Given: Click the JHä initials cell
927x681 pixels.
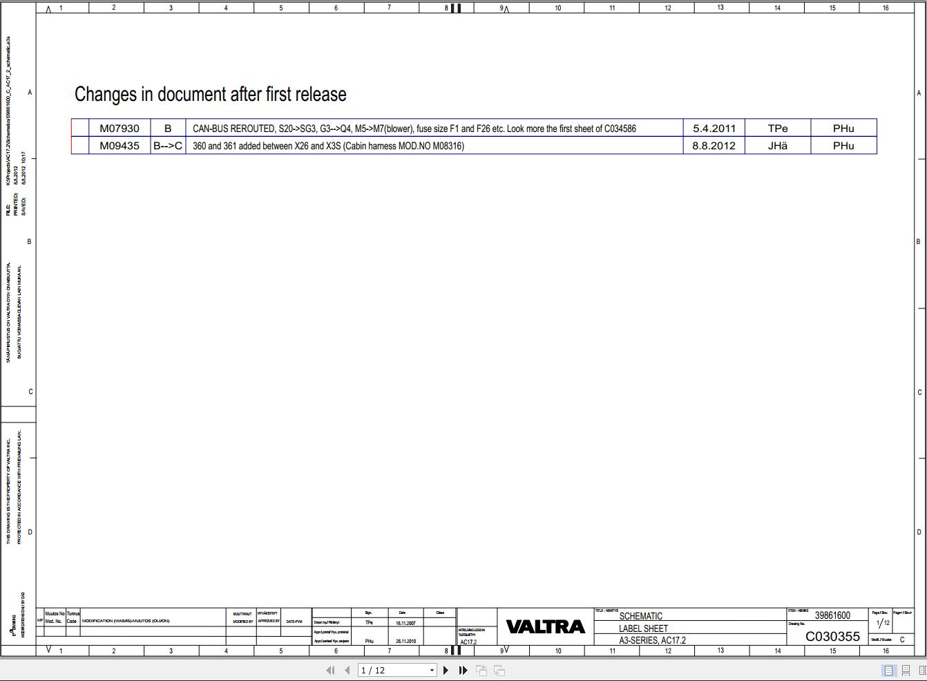Looking at the screenshot, I should coord(778,145).
